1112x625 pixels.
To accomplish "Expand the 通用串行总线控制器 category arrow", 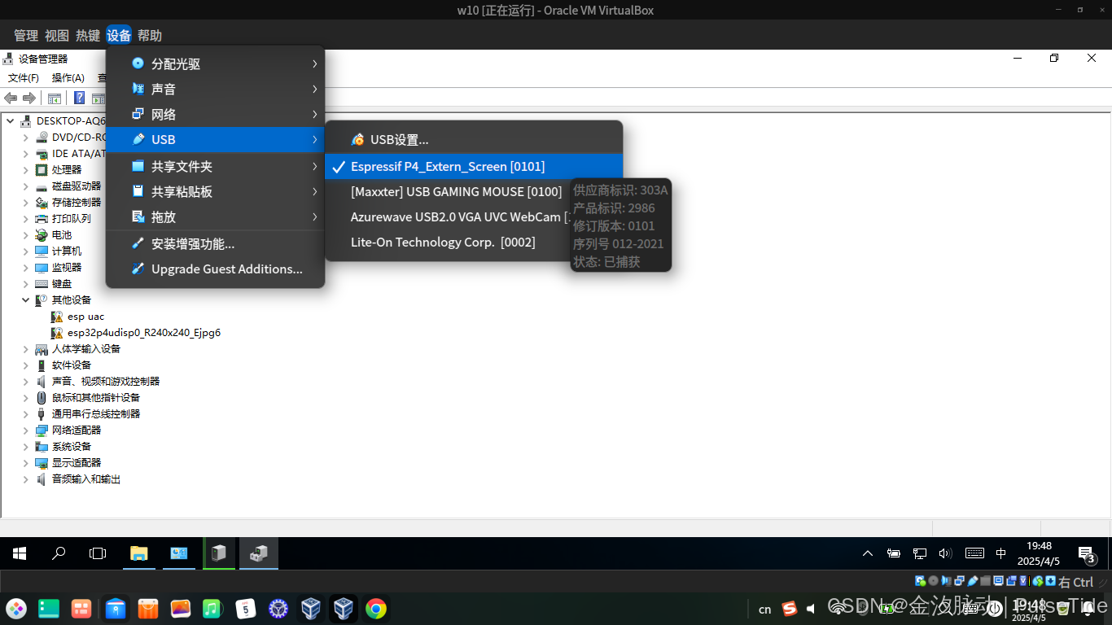I will coord(26,414).
